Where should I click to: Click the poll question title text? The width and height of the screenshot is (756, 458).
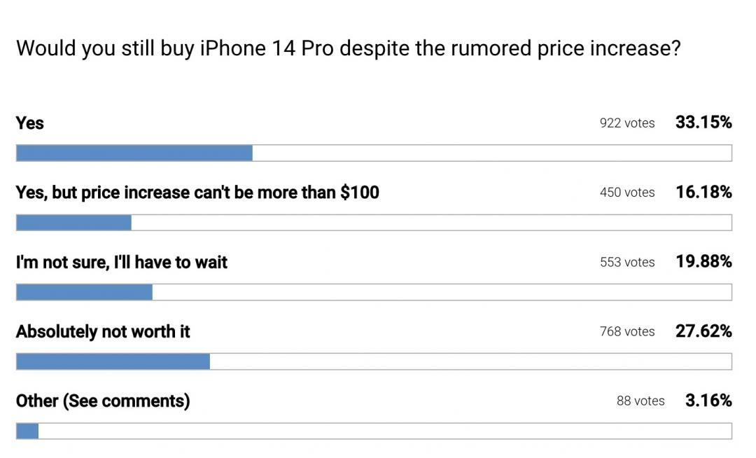point(348,49)
